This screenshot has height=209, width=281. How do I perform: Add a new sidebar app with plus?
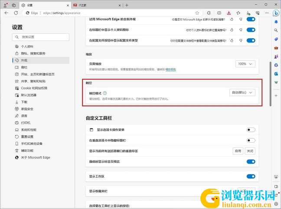point(276,96)
